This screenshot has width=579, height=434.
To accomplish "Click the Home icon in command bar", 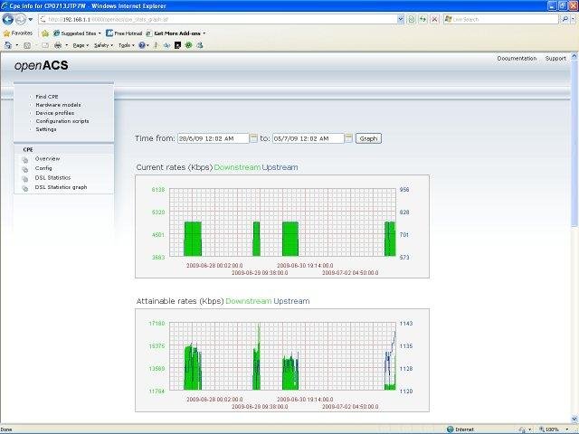I will tap(8, 45).
